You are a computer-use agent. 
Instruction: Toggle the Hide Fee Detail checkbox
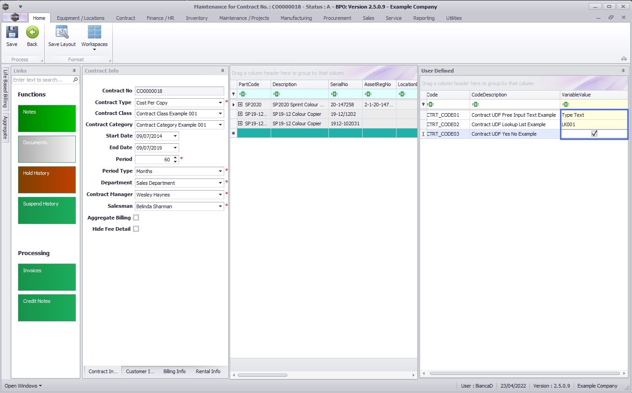pyautogui.click(x=136, y=229)
